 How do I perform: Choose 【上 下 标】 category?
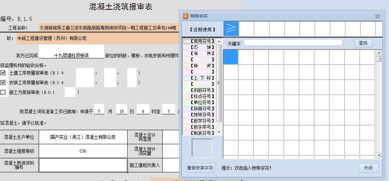point(200,78)
